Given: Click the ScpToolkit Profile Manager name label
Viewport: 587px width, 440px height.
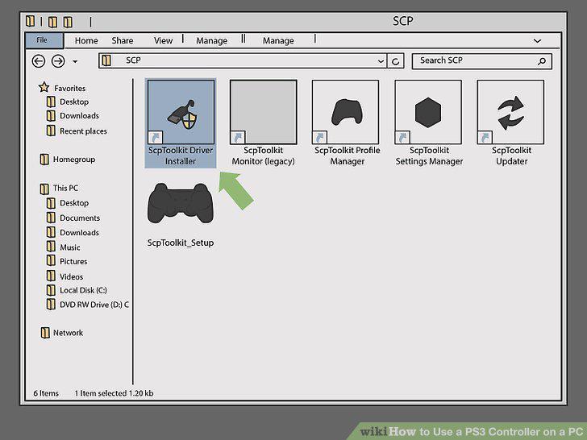Looking at the screenshot, I should pyautogui.click(x=347, y=156).
